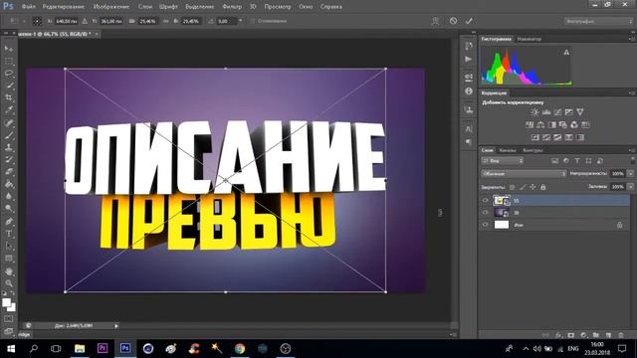Click the status bar info arrow
The image size is (637, 358).
click(116, 325)
